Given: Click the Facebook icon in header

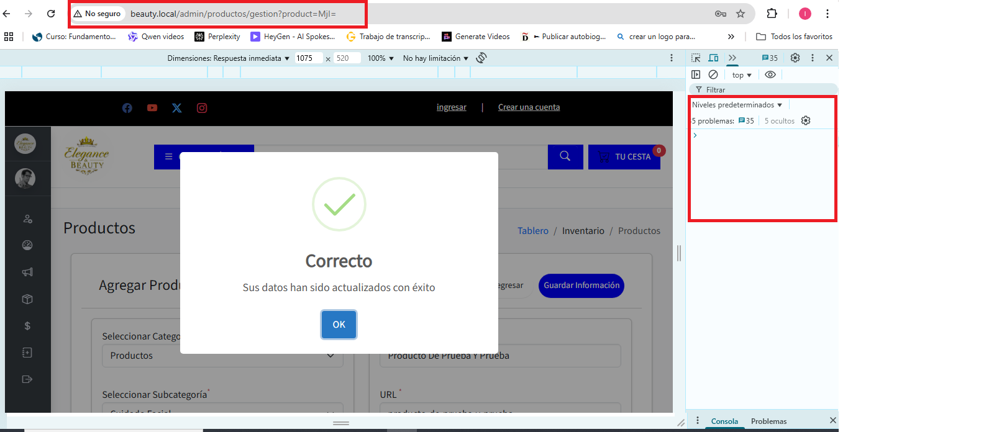Looking at the screenshot, I should point(127,108).
